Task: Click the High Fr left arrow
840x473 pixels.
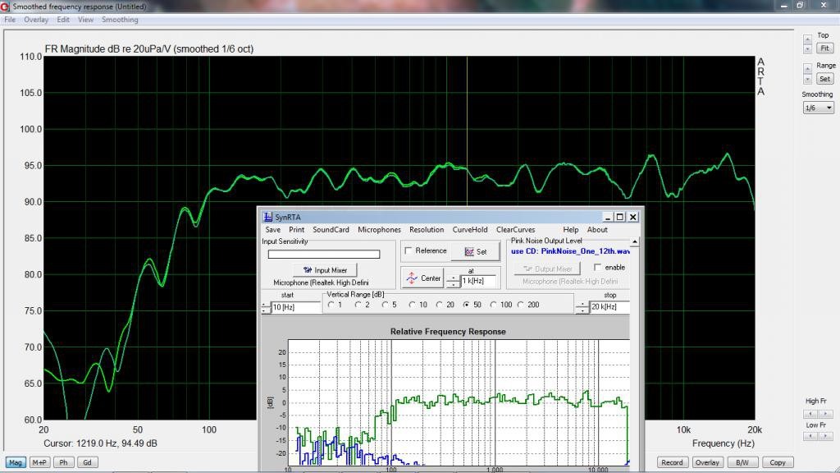Action: (810, 414)
